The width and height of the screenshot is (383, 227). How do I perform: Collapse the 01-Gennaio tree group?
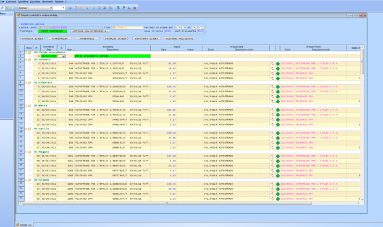pos(26,59)
